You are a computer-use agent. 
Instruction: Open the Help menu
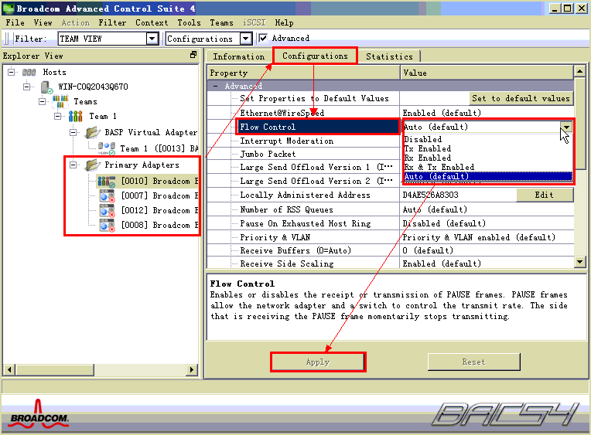pos(284,22)
